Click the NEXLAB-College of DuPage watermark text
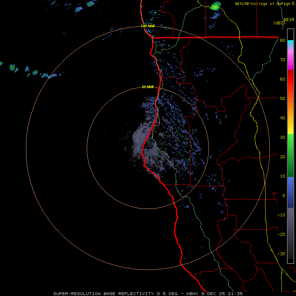296x296 pixels. click(x=262, y=4)
